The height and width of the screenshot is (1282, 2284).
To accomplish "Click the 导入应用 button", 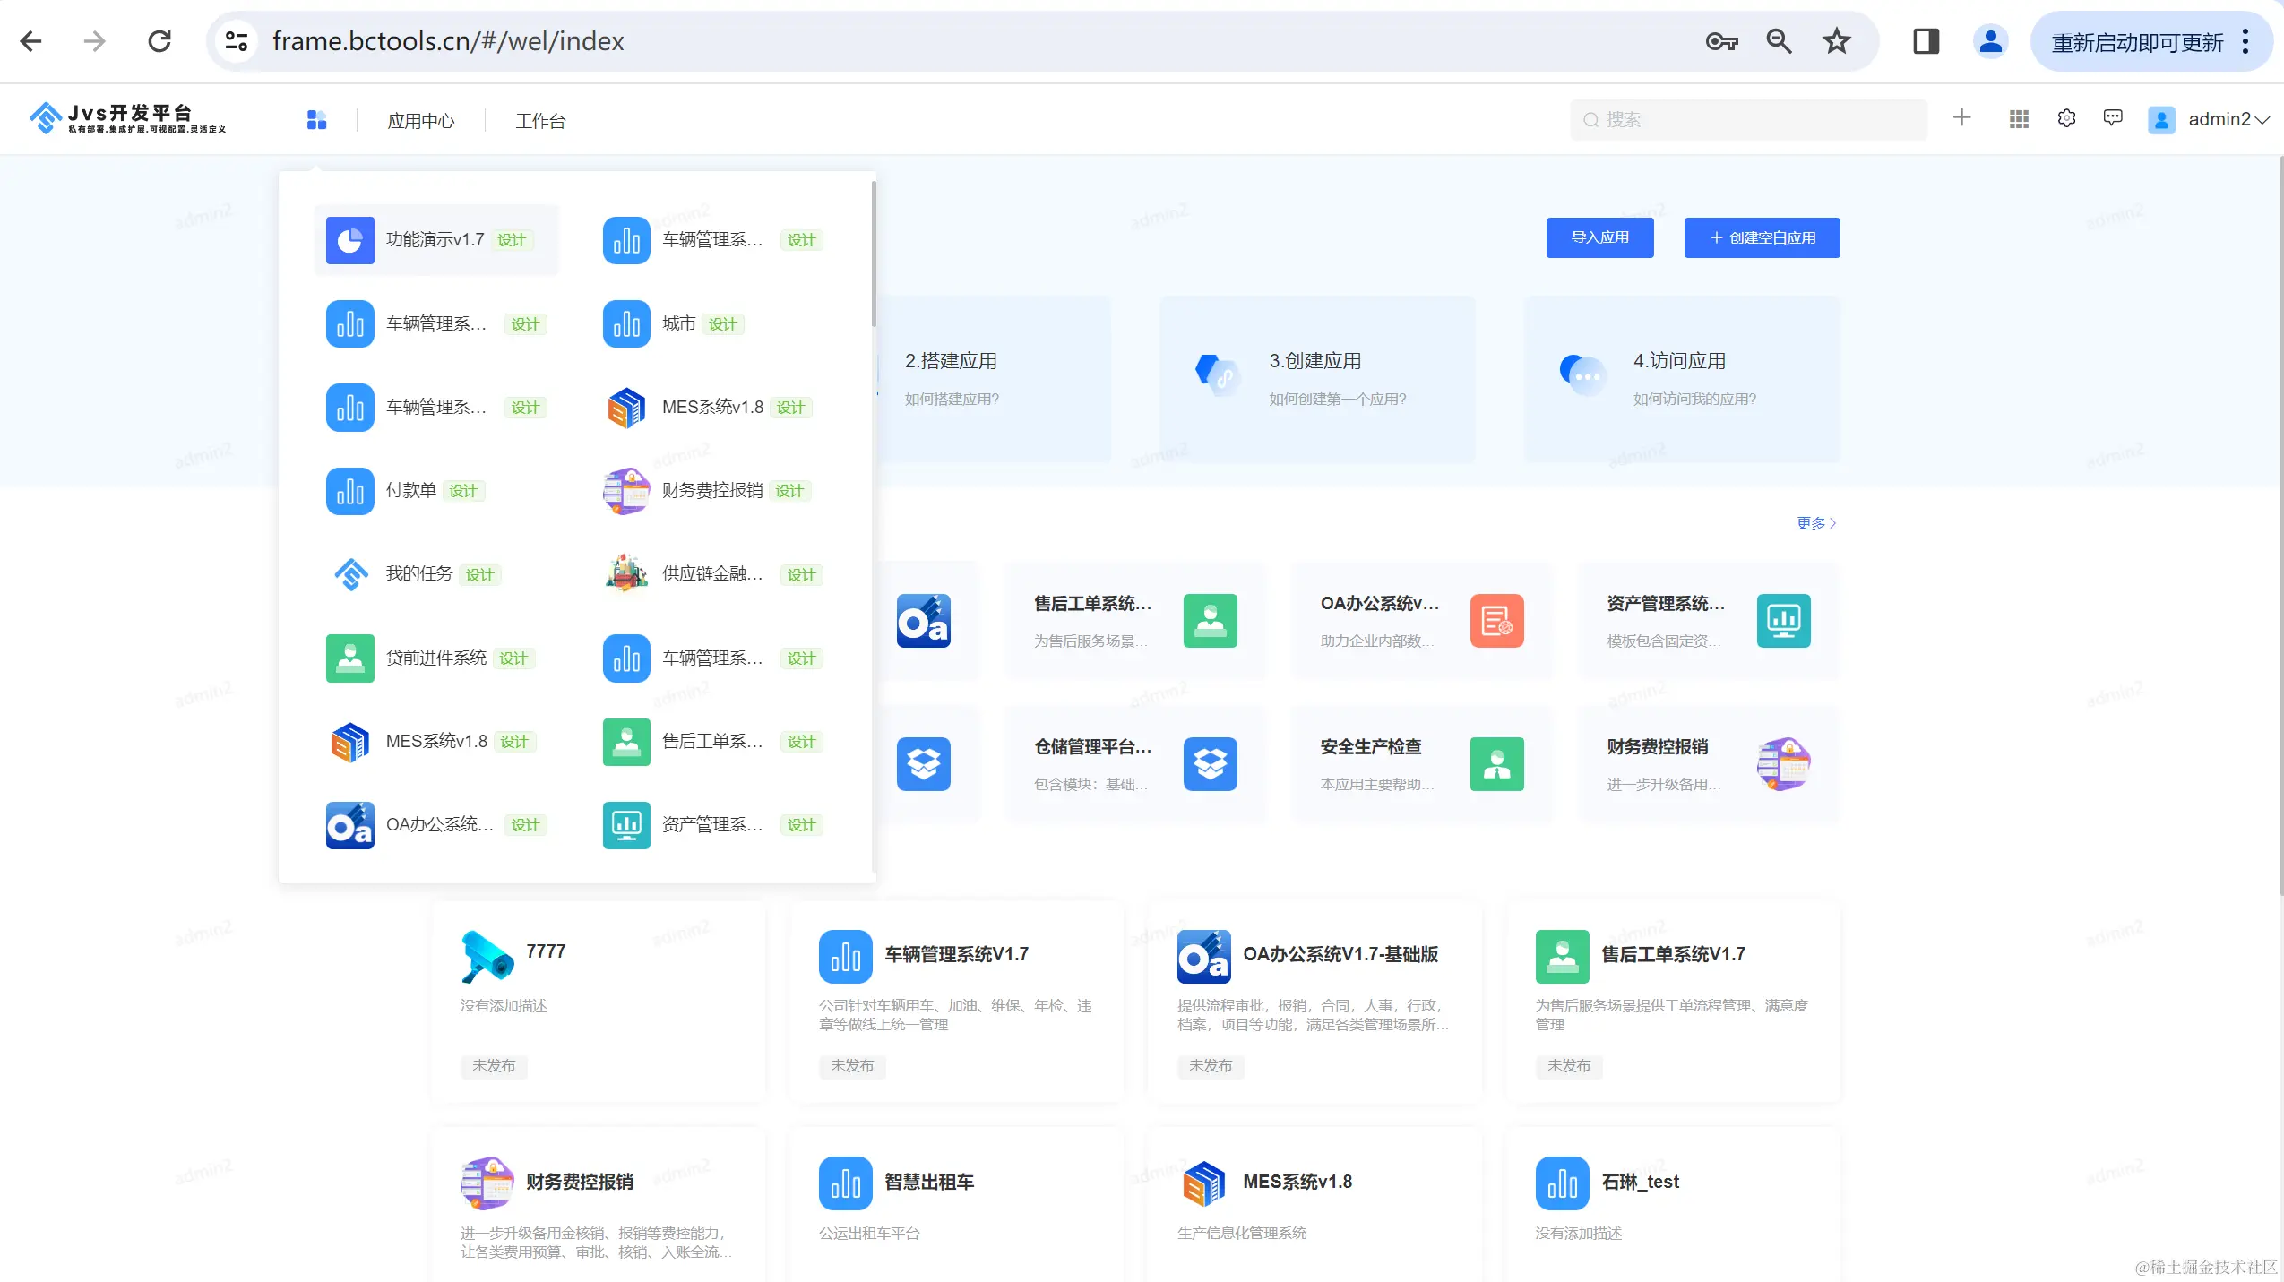I will tap(1599, 237).
